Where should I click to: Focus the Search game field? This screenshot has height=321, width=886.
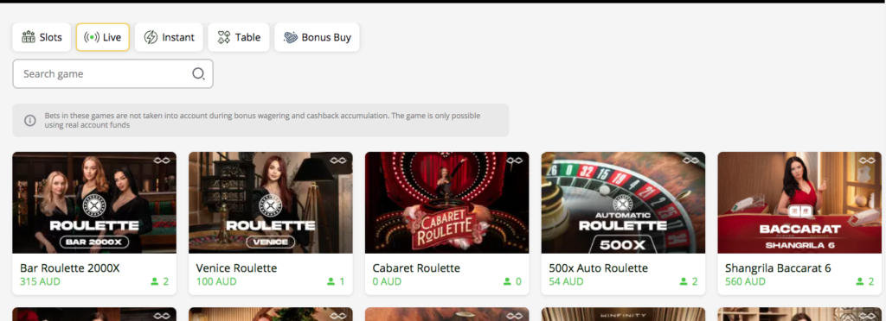[x=113, y=73]
